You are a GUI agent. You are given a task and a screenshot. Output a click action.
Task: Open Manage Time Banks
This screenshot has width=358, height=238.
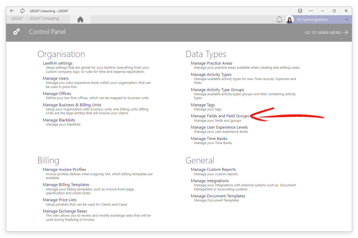[209, 139]
